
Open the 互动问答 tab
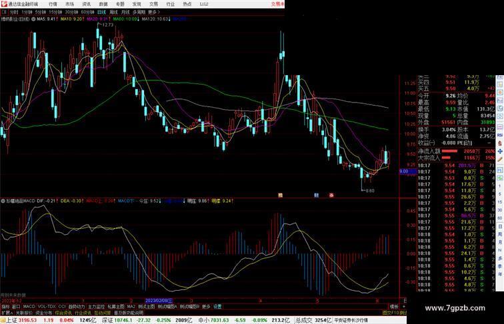(103, 313)
